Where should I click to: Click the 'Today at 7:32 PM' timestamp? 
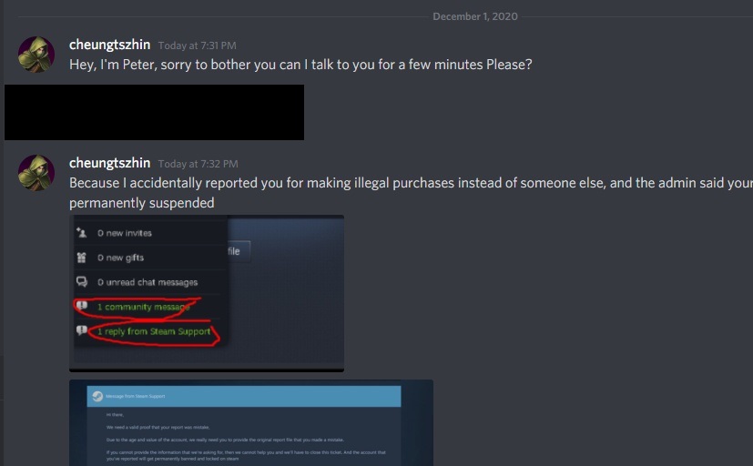198,164
